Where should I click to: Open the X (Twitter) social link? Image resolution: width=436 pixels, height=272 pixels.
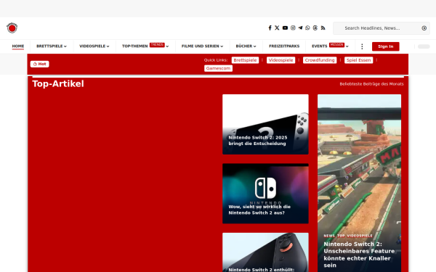[277, 28]
